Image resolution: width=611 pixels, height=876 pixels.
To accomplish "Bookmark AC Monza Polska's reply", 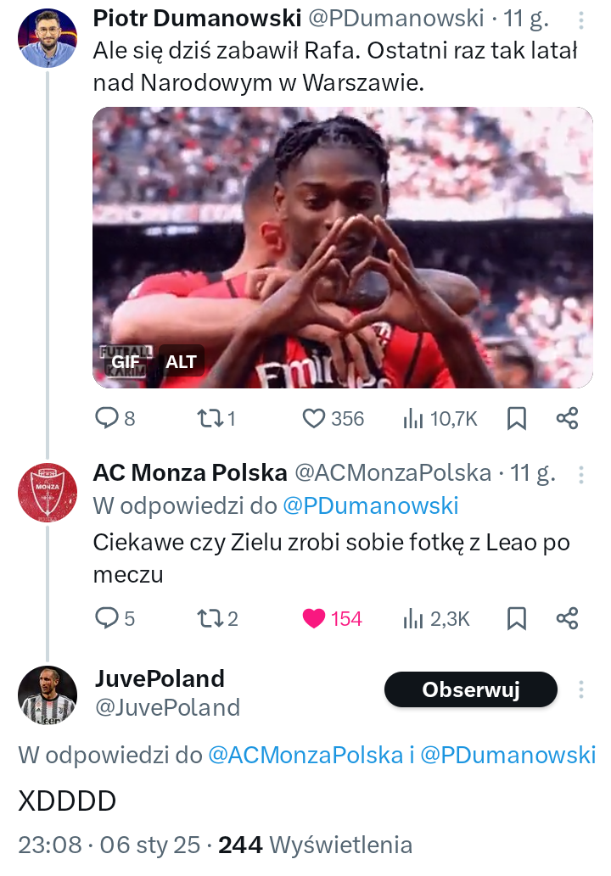I will coord(516,618).
